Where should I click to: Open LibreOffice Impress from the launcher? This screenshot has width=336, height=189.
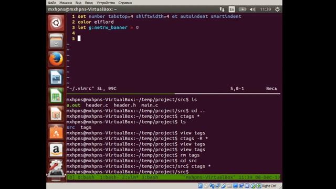[56, 114]
